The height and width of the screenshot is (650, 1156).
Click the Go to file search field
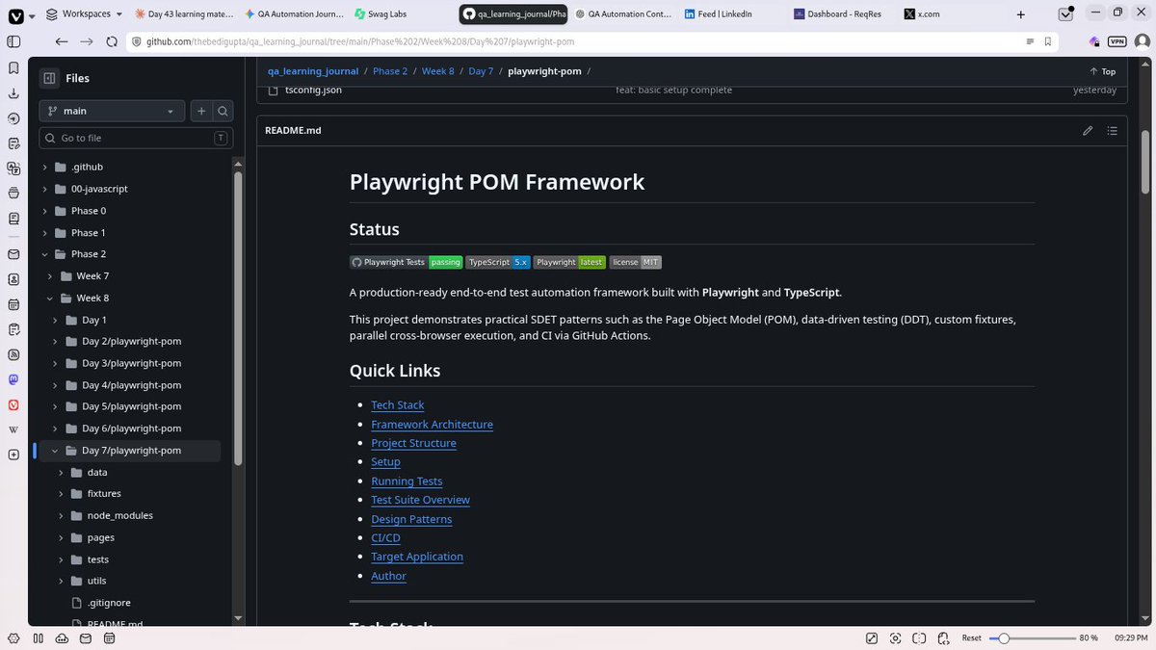pyautogui.click(x=136, y=138)
